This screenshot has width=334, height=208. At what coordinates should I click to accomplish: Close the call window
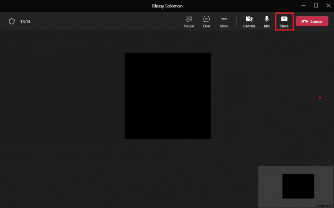click(x=329, y=5)
